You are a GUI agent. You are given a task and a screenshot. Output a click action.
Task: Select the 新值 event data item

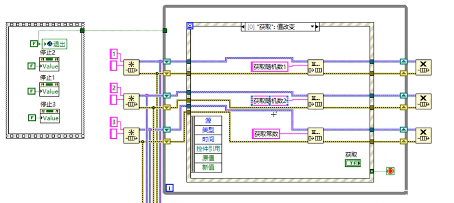coord(208,167)
